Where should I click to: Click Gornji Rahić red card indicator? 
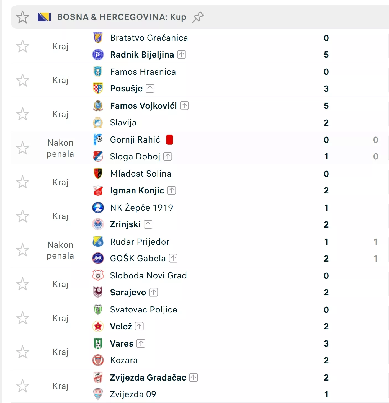(169, 140)
